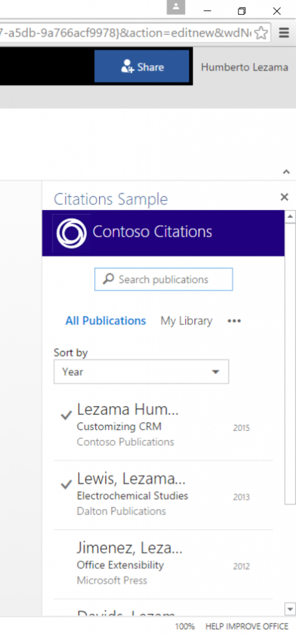Click the Office Extensibility title
The width and height of the screenshot is (296, 634).
pos(120,565)
